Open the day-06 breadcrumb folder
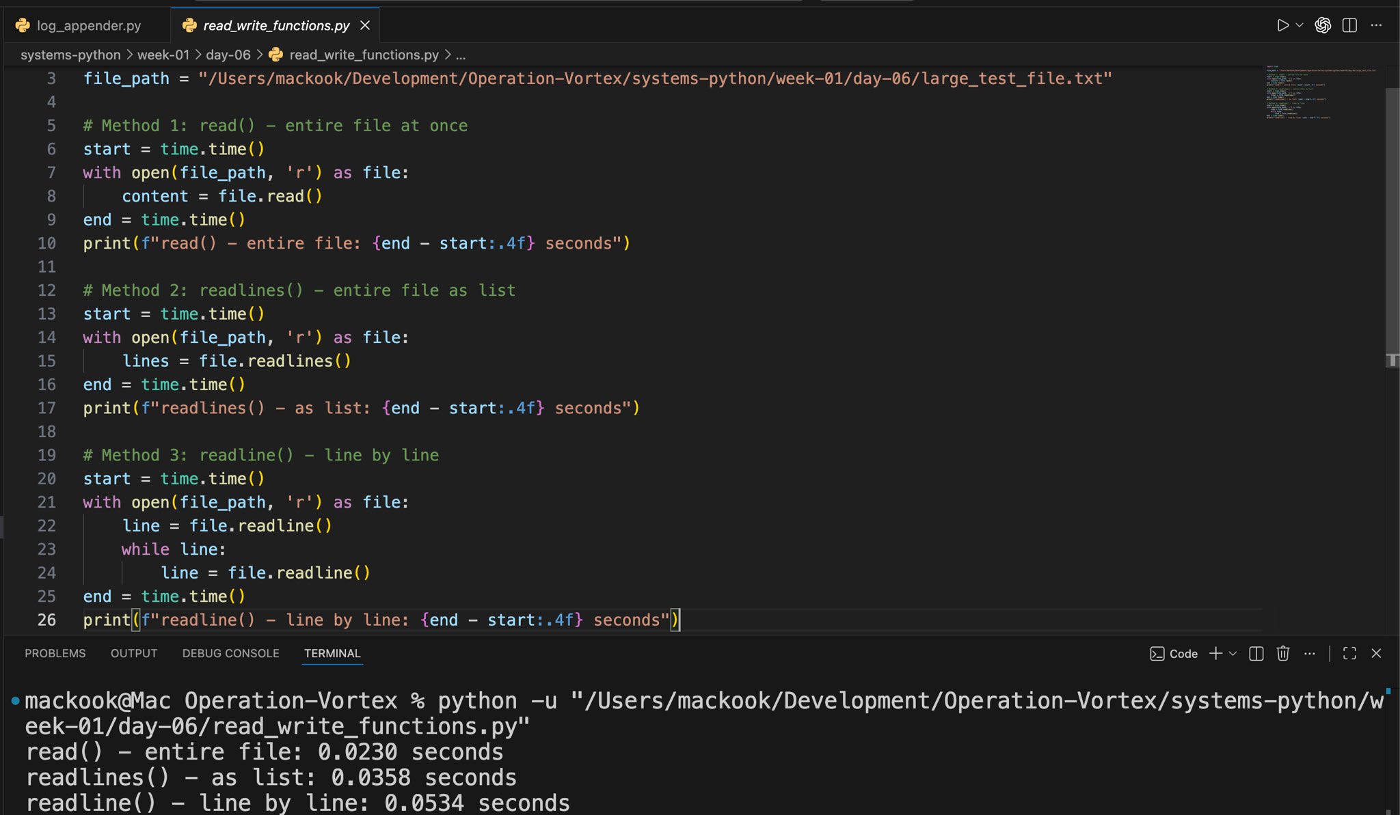The height and width of the screenshot is (815, 1400). [228, 55]
